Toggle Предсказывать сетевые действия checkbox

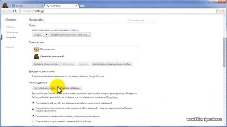pyautogui.click(x=33, y=116)
